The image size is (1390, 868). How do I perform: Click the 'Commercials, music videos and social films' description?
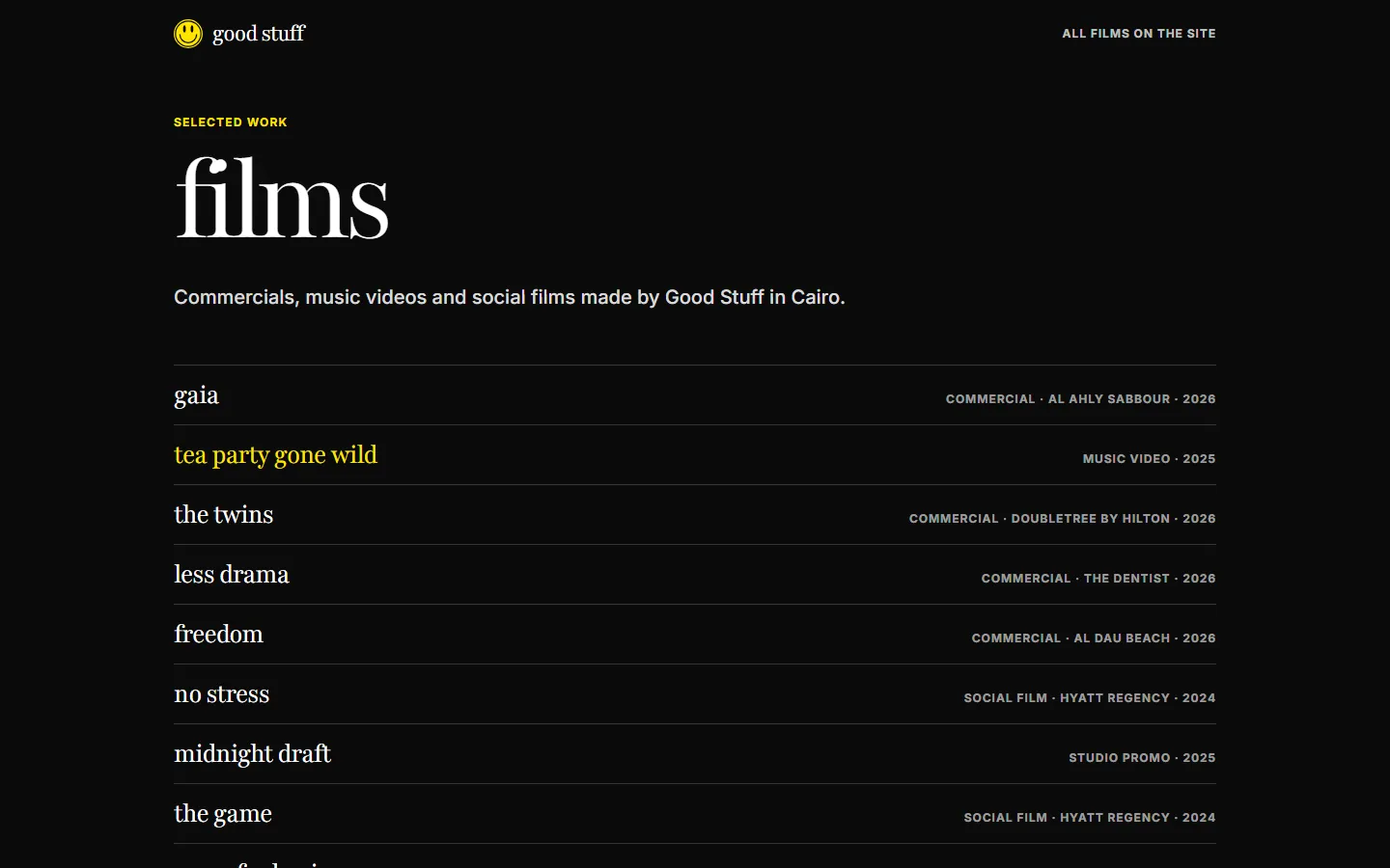[510, 297]
